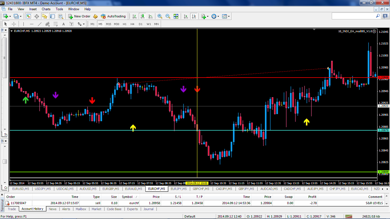Select the Fibonacci retracement tool
The height and width of the screenshot is (219, 390).
pos(56,24)
